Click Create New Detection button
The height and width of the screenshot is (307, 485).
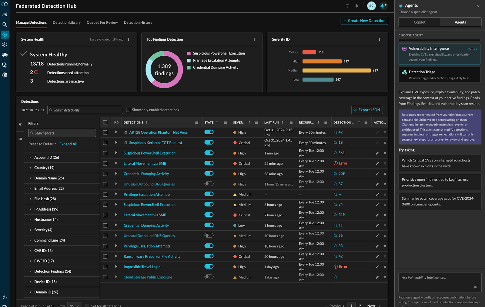[x=364, y=21]
